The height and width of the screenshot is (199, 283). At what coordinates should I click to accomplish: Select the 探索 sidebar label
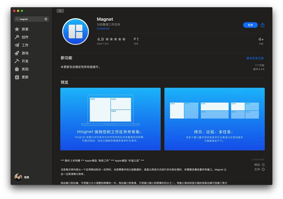25,29
